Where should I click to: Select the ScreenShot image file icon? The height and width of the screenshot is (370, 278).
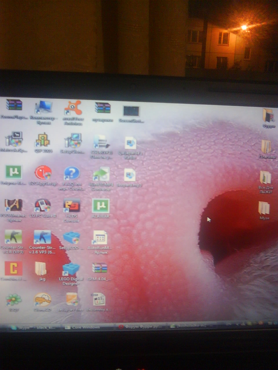131,112
